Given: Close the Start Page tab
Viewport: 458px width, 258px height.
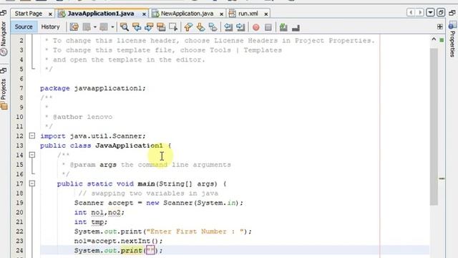Looking at the screenshot, I should tap(50, 14).
